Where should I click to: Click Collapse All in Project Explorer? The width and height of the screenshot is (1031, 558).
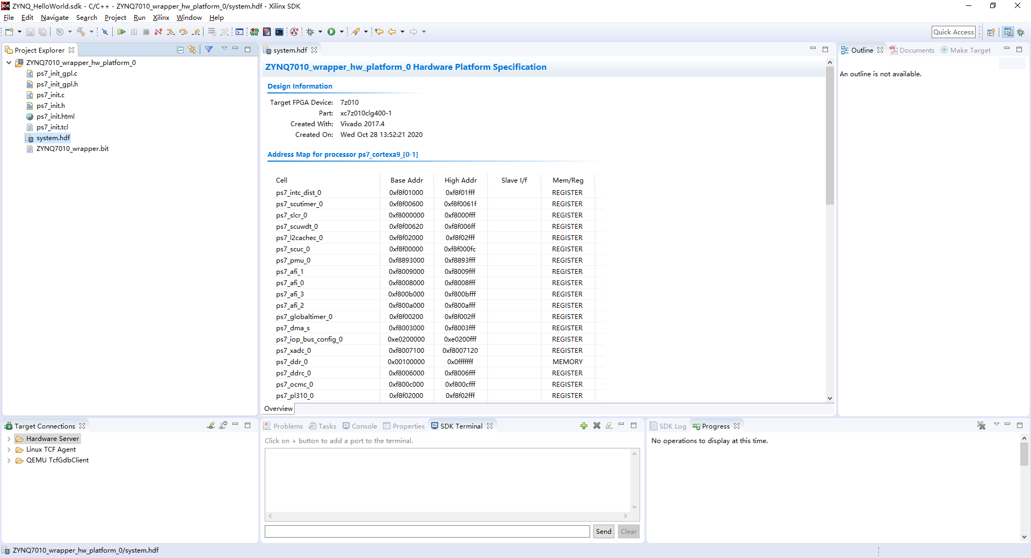pos(180,50)
